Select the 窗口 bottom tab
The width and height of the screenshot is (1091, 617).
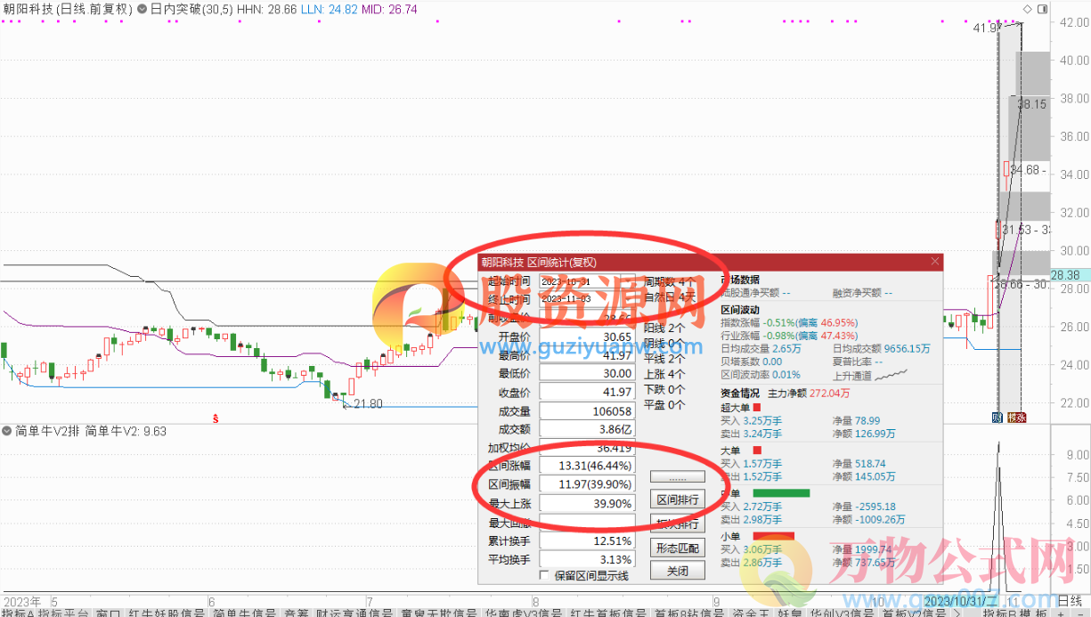tap(109, 612)
